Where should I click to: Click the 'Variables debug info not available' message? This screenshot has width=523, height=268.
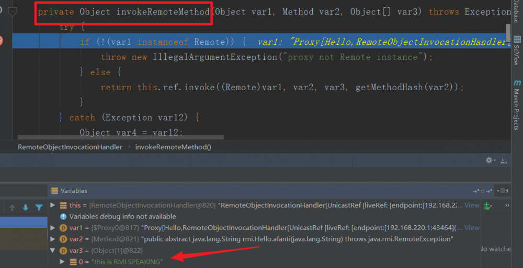[122, 216]
